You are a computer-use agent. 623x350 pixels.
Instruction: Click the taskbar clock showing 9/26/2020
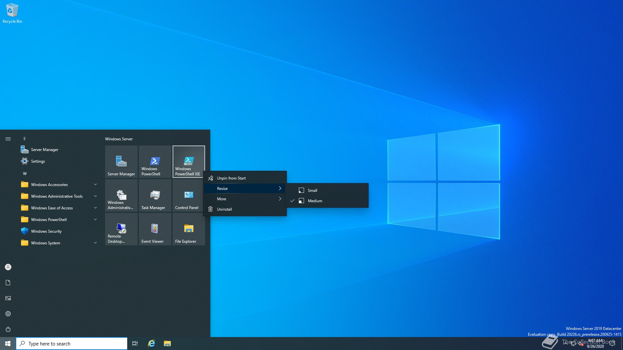tap(595, 344)
